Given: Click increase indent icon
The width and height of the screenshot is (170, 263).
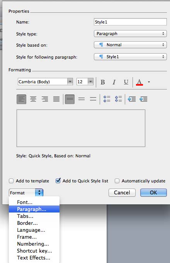Looking at the screenshot, I should [143, 99].
